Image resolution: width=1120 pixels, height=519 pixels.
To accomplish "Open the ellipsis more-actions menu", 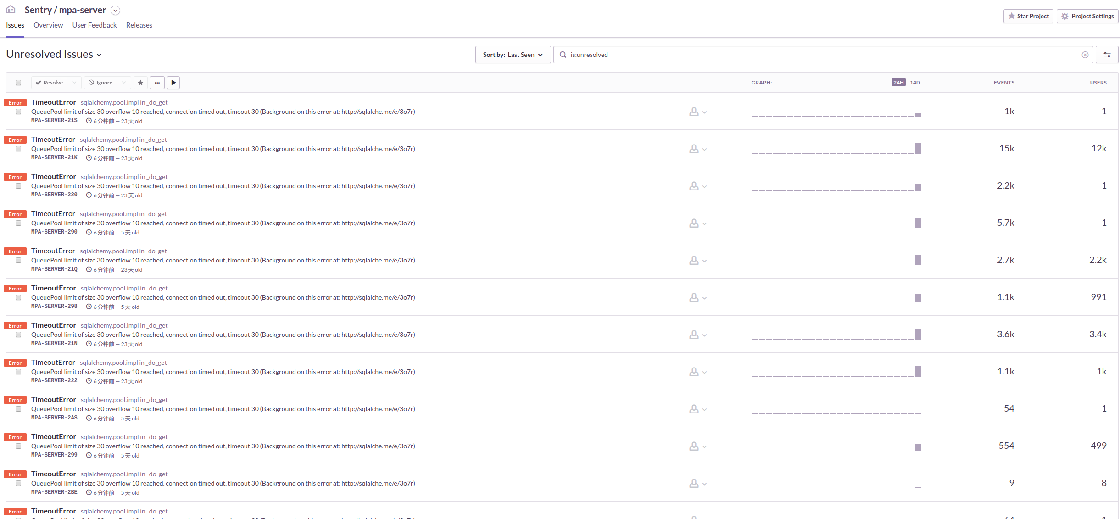I will [x=157, y=83].
